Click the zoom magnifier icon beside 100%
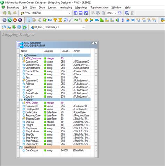 tap(103, 13)
